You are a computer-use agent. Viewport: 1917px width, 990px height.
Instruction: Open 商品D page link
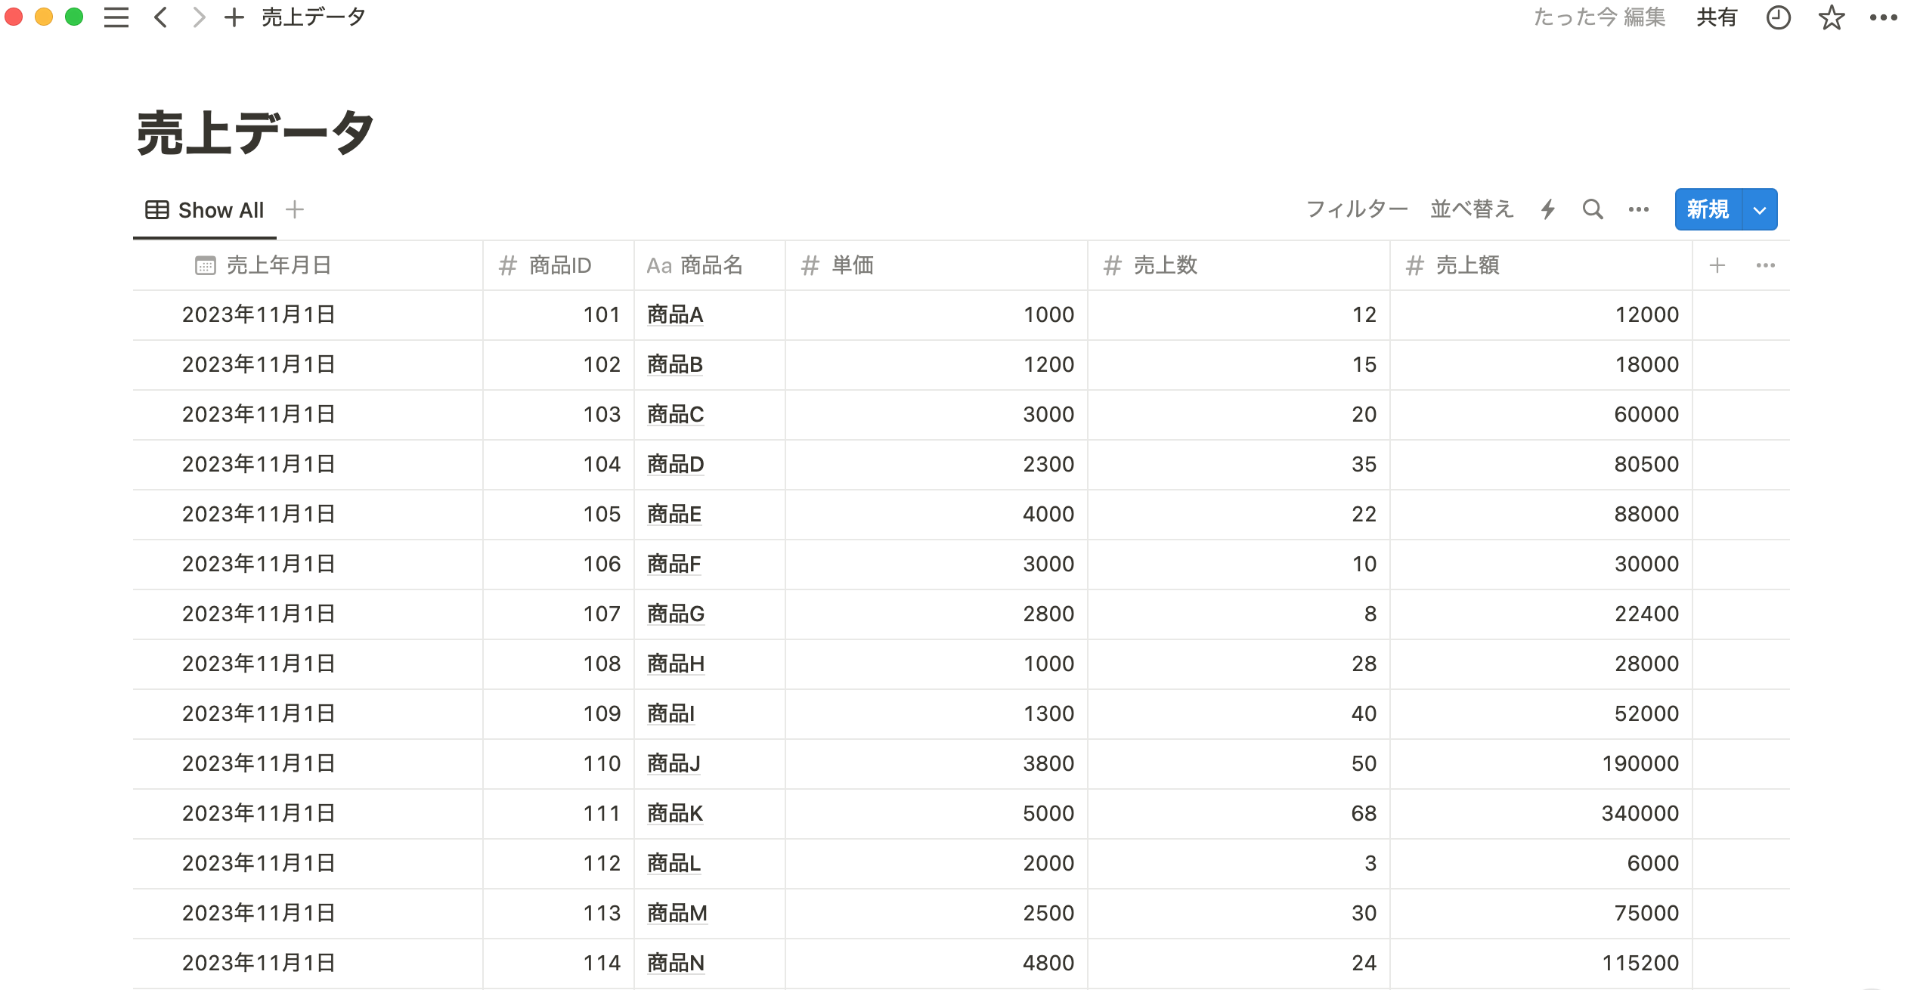(x=676, y=464)
